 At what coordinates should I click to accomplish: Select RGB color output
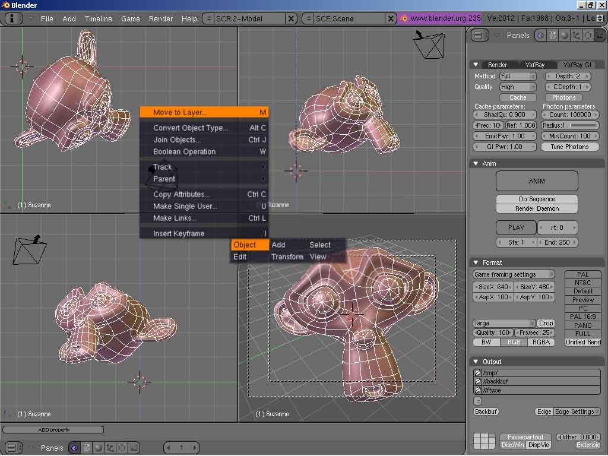tap(514, 342)
